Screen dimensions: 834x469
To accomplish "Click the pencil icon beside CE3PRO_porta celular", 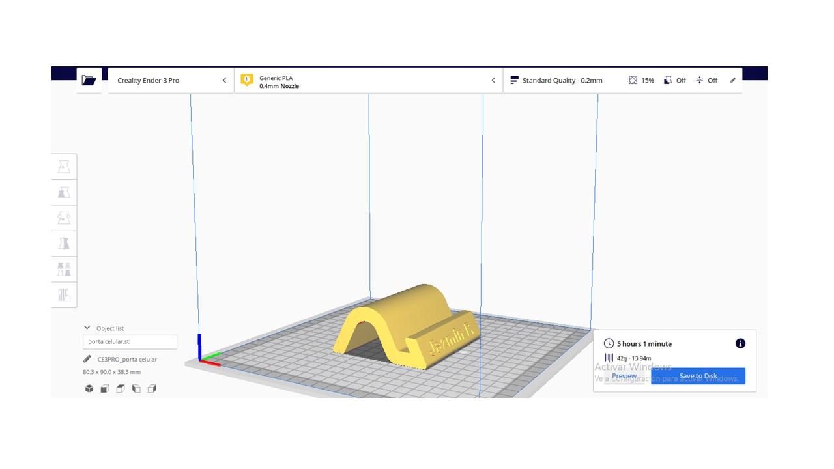I will tap(87, 359).
